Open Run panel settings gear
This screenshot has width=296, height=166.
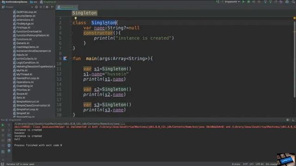click(x=288, y=120)
